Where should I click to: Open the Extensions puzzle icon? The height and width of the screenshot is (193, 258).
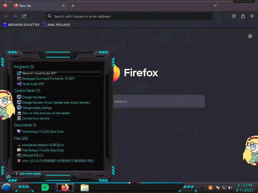[x=243, y=16]
